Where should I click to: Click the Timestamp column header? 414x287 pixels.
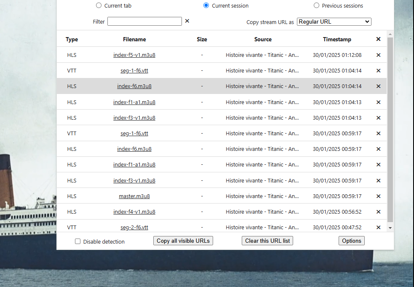(x=337, y=39)
